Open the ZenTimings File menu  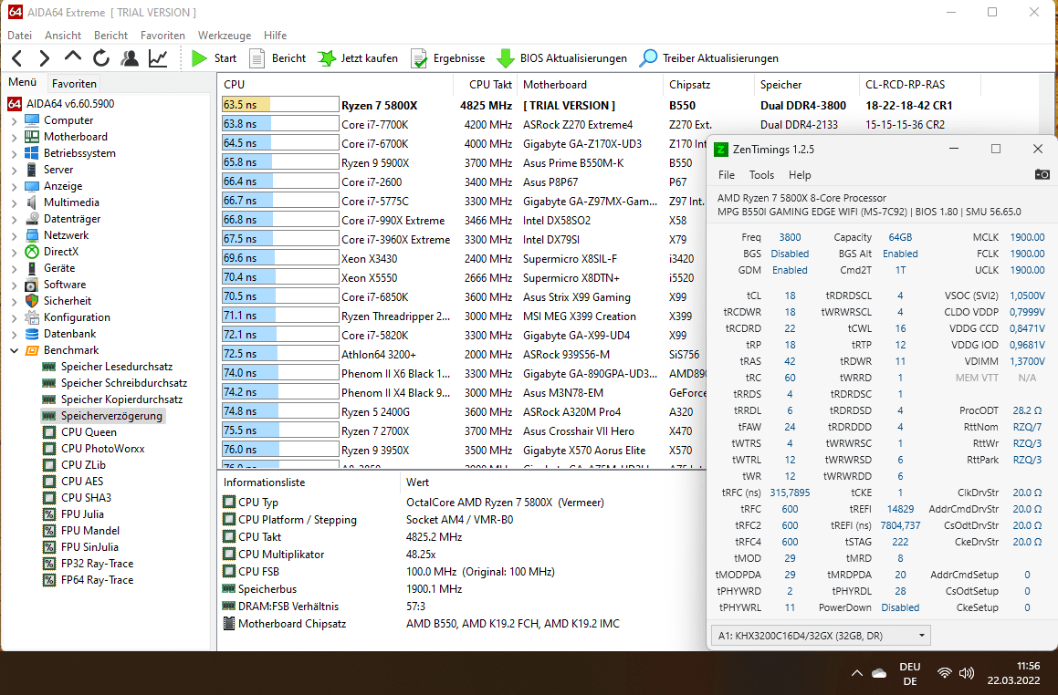(727, 174)
